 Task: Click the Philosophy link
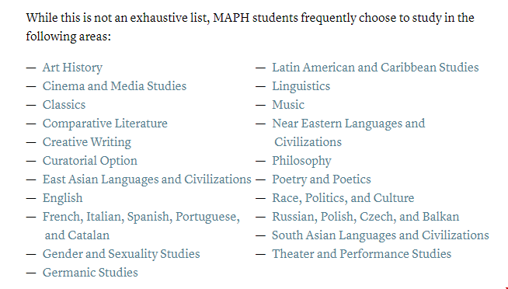point(301,161)
